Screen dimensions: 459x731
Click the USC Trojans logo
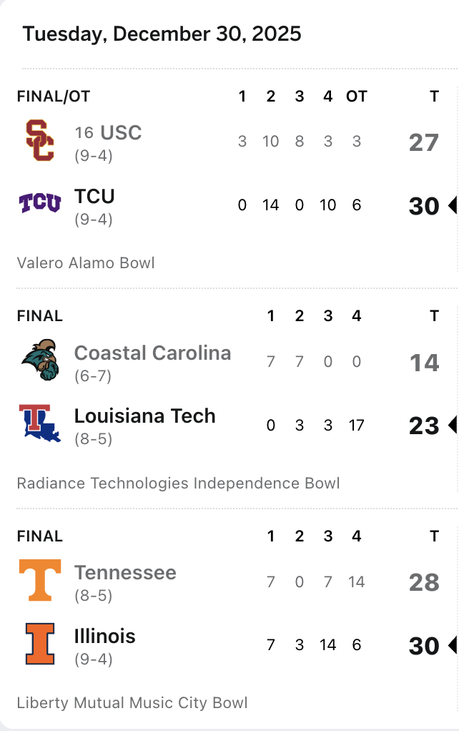pyautogui.click(x=39, y=141)
